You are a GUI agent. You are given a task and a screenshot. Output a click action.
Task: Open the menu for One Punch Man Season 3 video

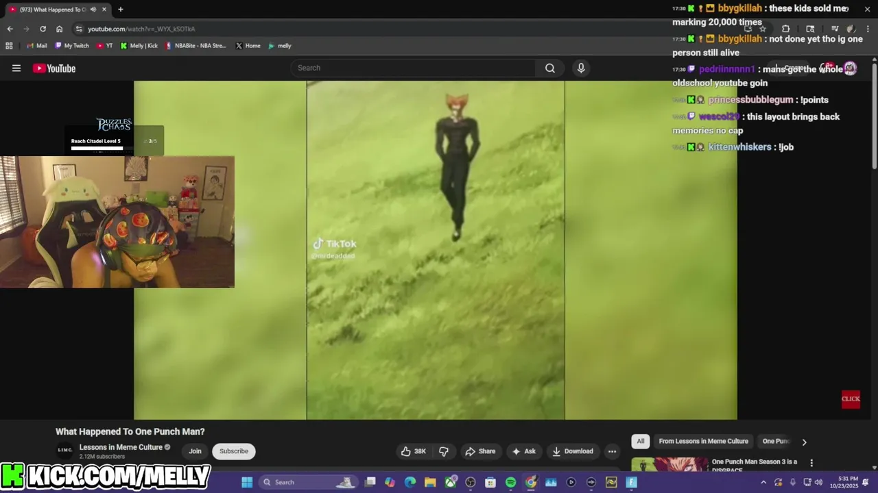pos(811,463)
